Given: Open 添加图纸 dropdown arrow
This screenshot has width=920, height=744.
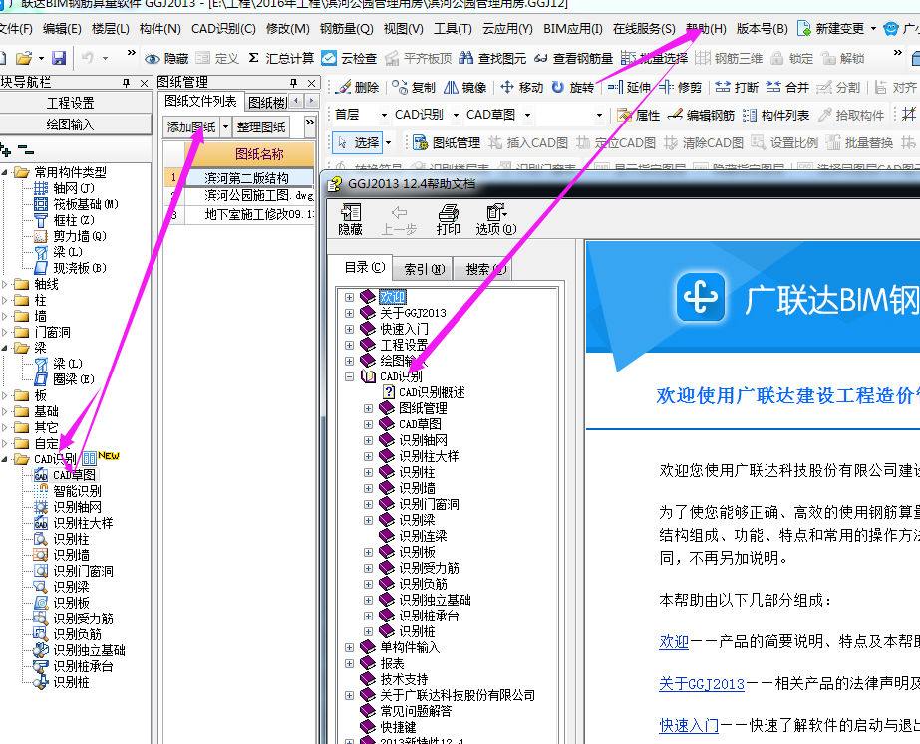Looking at the screenshot, I should coord(225,126).
